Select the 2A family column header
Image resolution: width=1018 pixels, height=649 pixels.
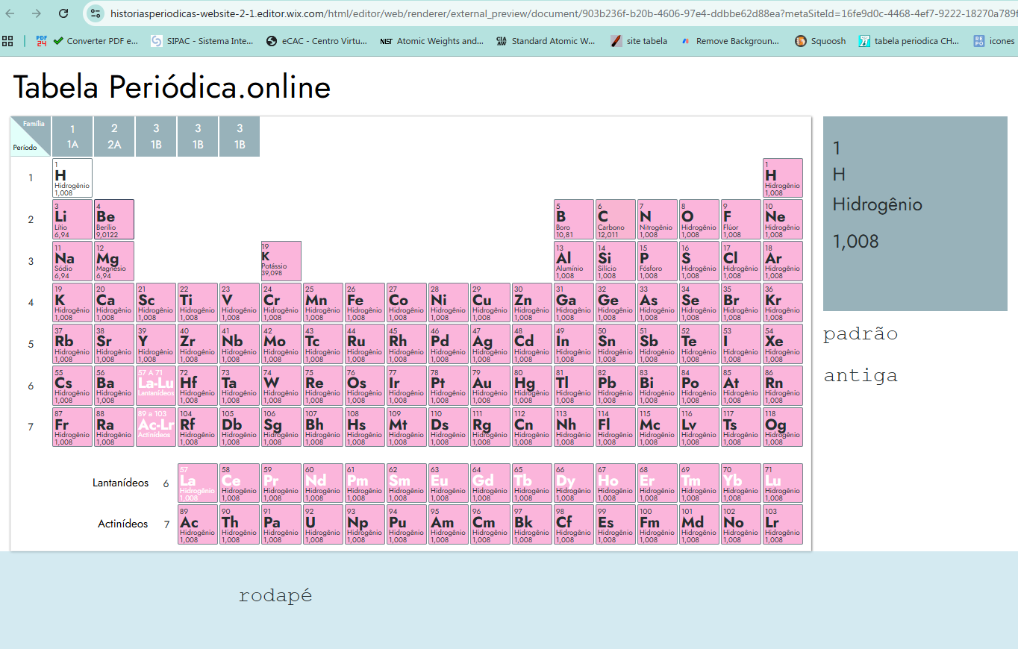[x=114, y=137]
